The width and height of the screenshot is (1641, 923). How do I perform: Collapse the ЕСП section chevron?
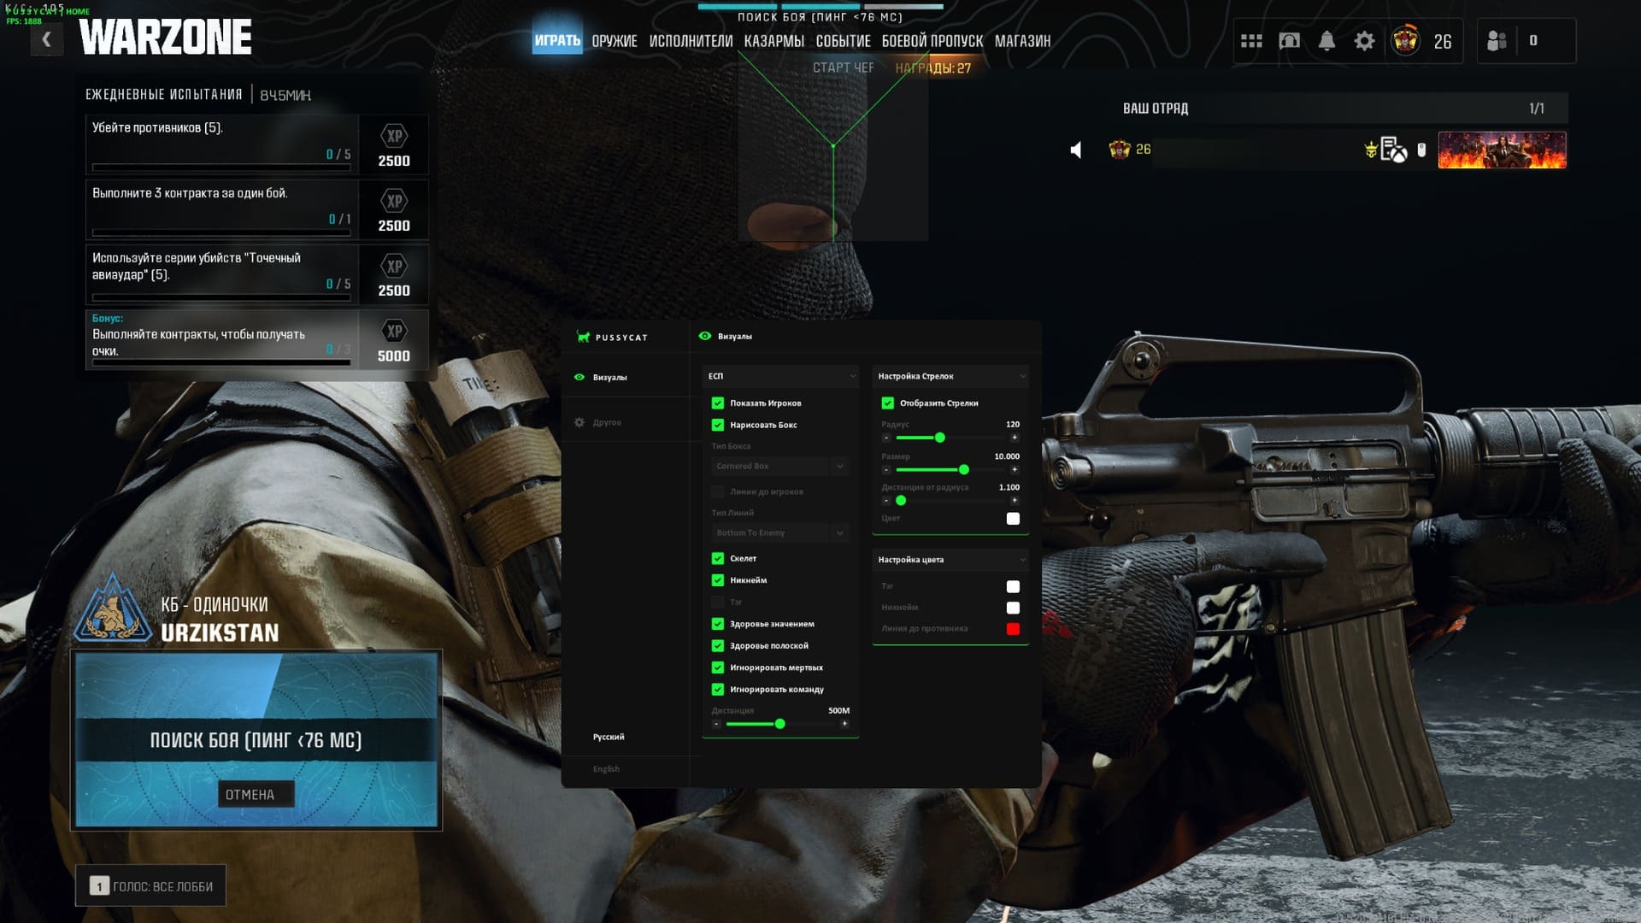[x=852, y=377]
